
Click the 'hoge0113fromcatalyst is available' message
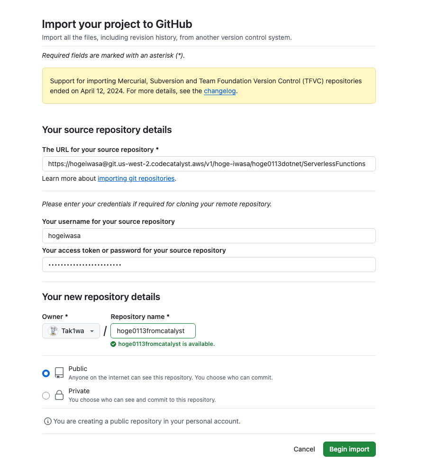(x=166, y=344)
